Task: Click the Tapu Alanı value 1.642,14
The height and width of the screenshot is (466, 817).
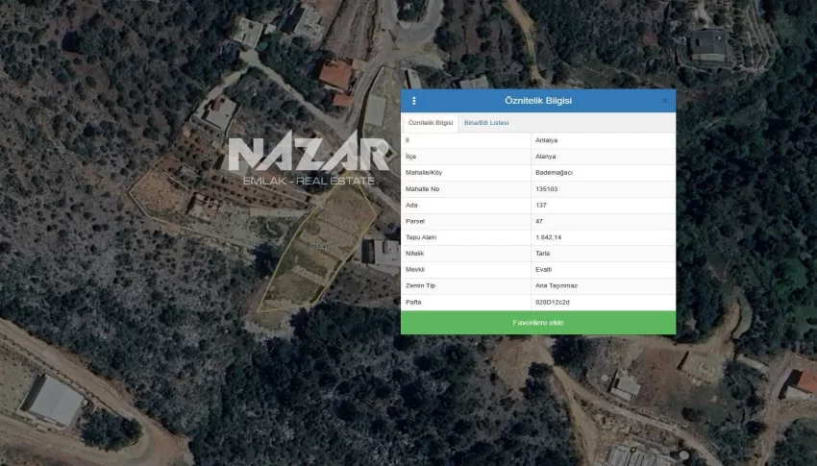Action: coord(549,237)
